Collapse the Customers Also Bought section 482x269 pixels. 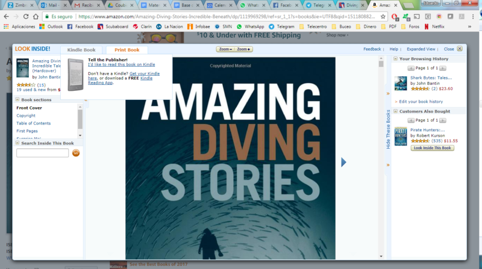pyautogui.click(x=395, y=111)
